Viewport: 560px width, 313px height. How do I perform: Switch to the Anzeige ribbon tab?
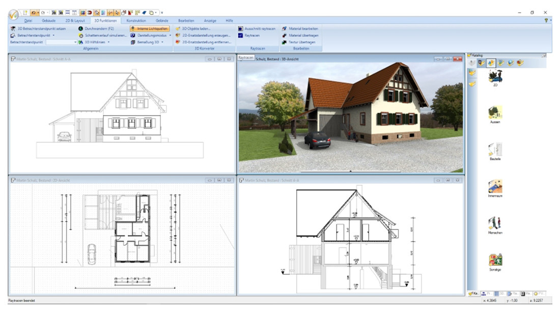coord(210,21)
